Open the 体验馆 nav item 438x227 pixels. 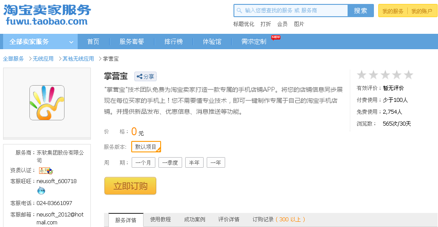pyautogui.click(x=212, y=42)
